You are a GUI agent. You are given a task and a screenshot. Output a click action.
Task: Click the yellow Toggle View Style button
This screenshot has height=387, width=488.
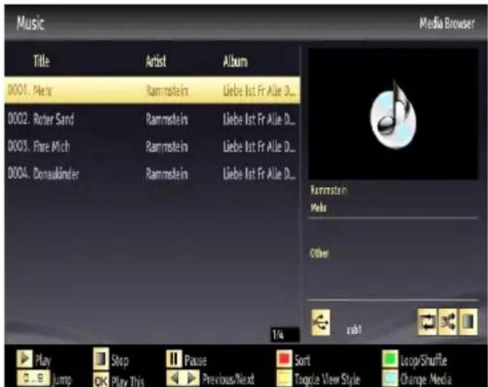click(284, 378)
